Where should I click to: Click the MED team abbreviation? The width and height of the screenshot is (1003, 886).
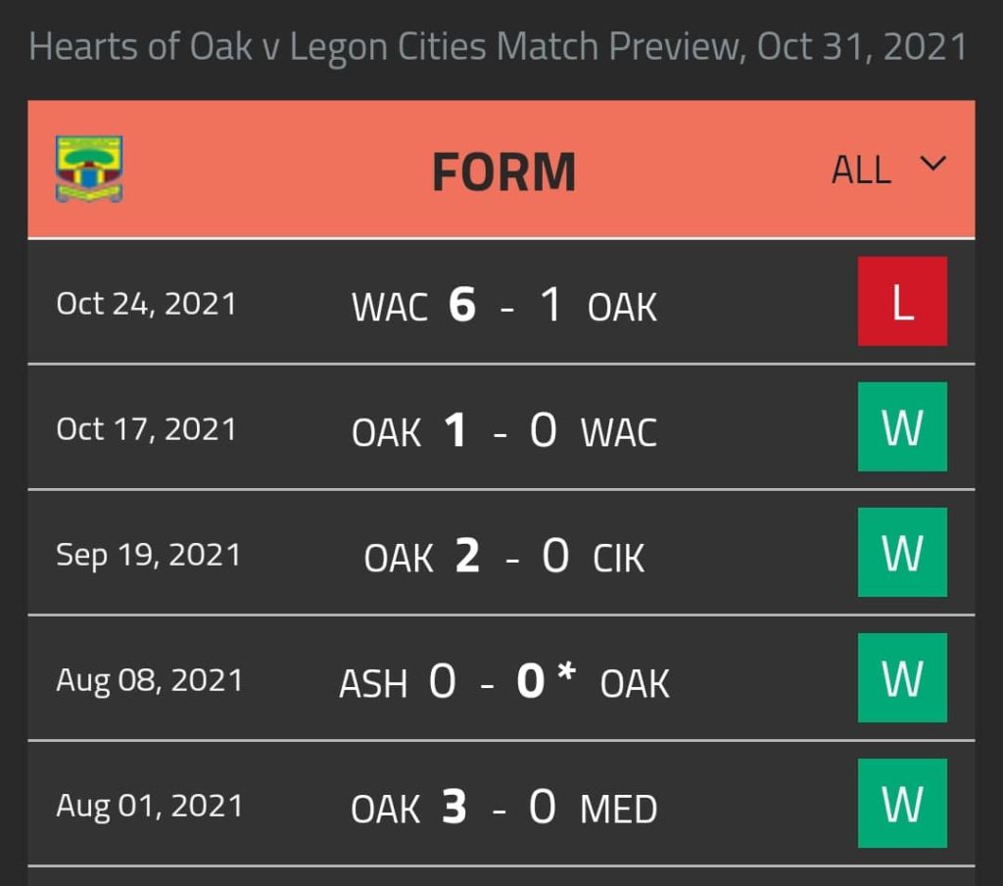(x=619, y=810)
